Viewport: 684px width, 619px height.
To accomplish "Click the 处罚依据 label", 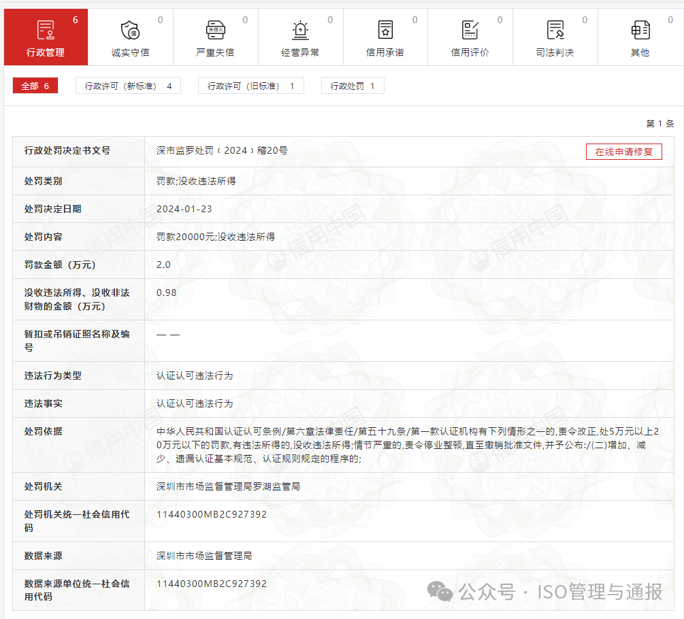I will point(43,431).
